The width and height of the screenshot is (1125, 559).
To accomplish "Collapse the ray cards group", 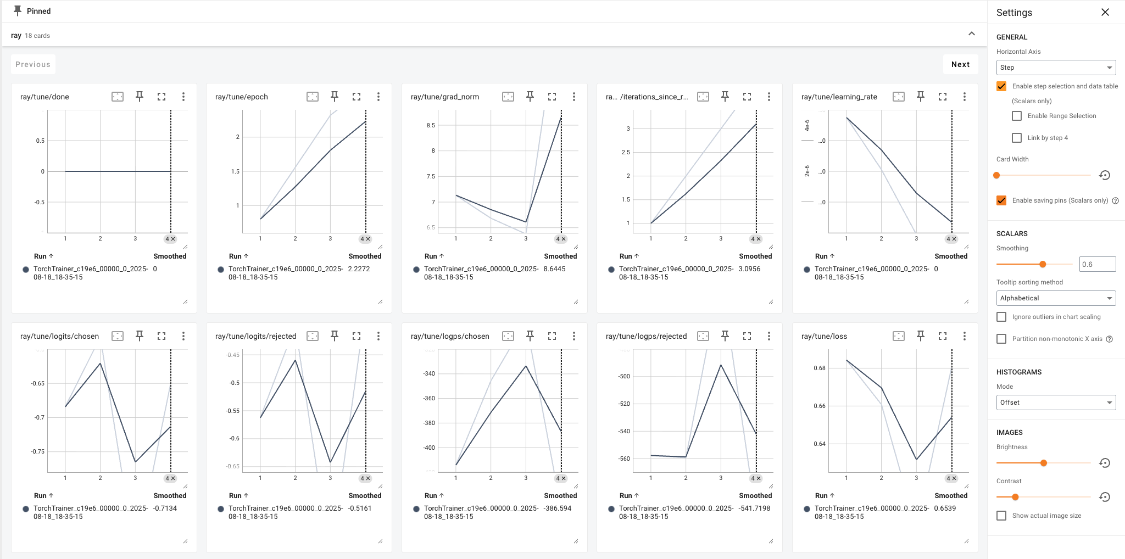I will coord(971,34).
